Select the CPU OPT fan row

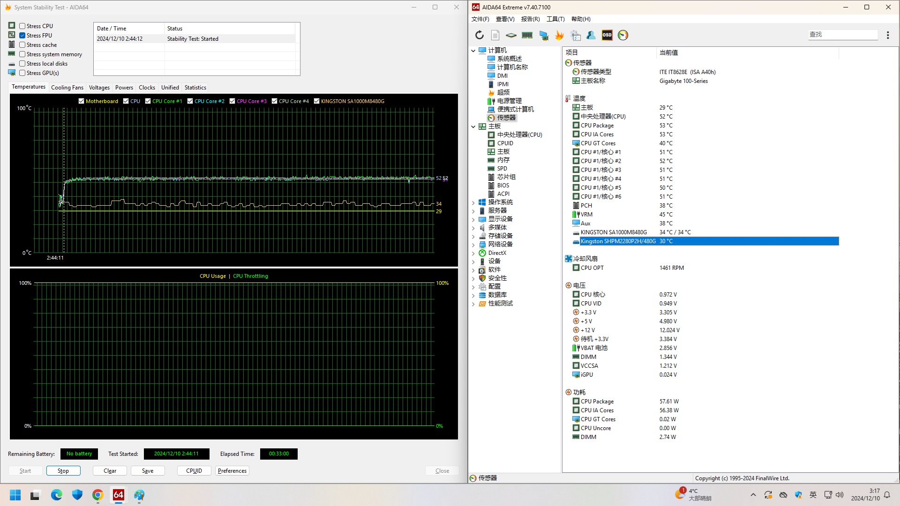(x=705, y=268)
